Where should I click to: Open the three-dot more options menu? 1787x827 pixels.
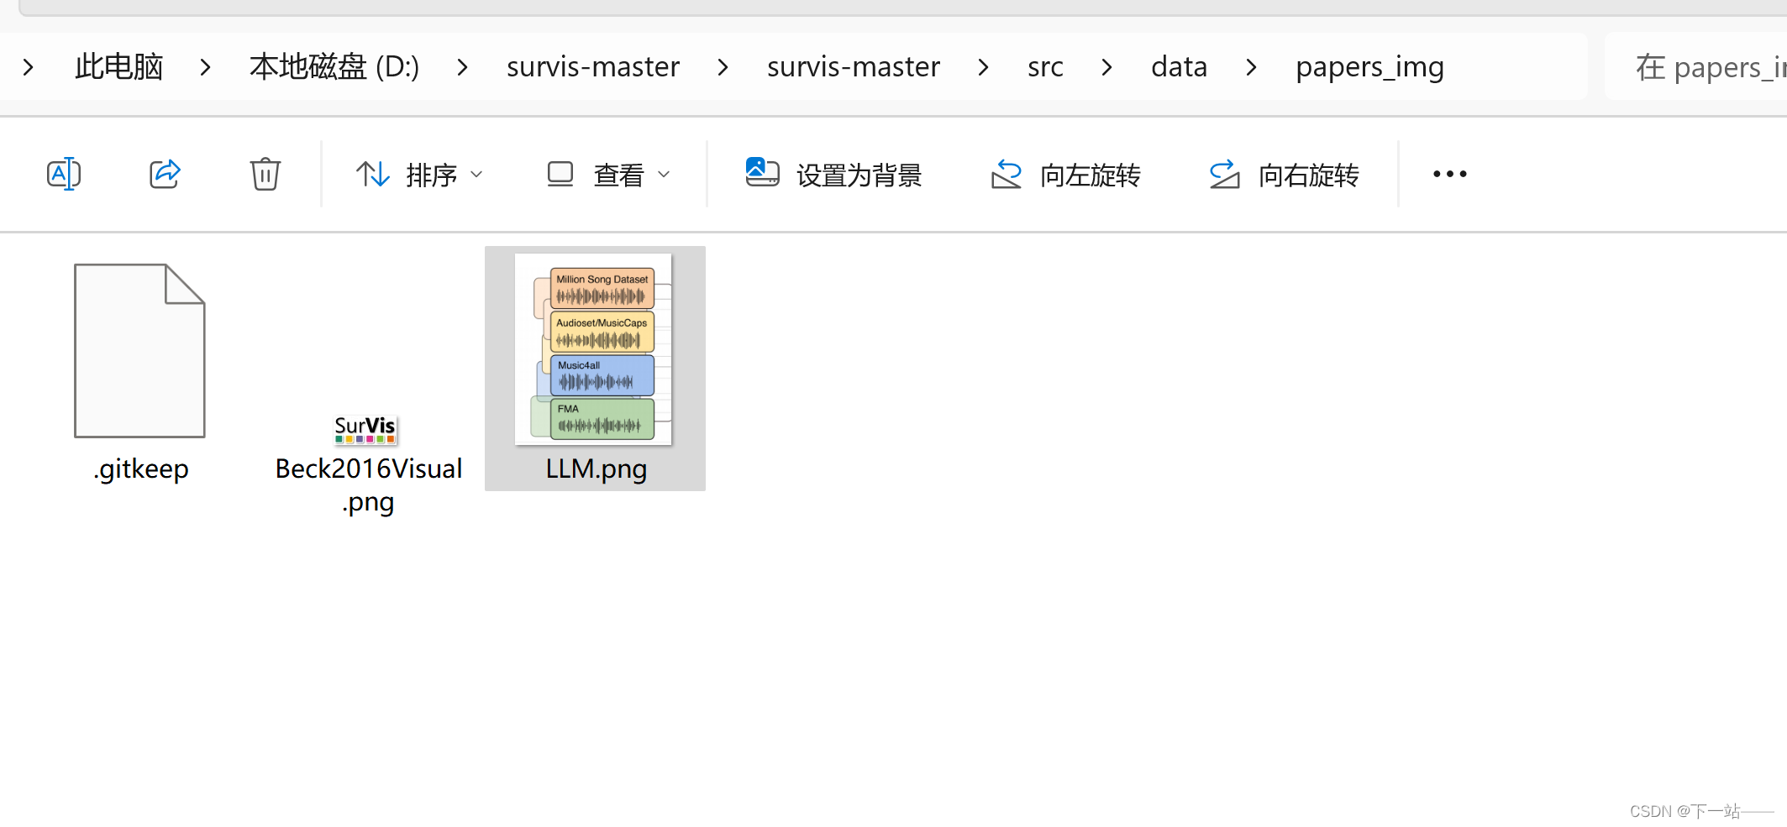point(1450,174)
